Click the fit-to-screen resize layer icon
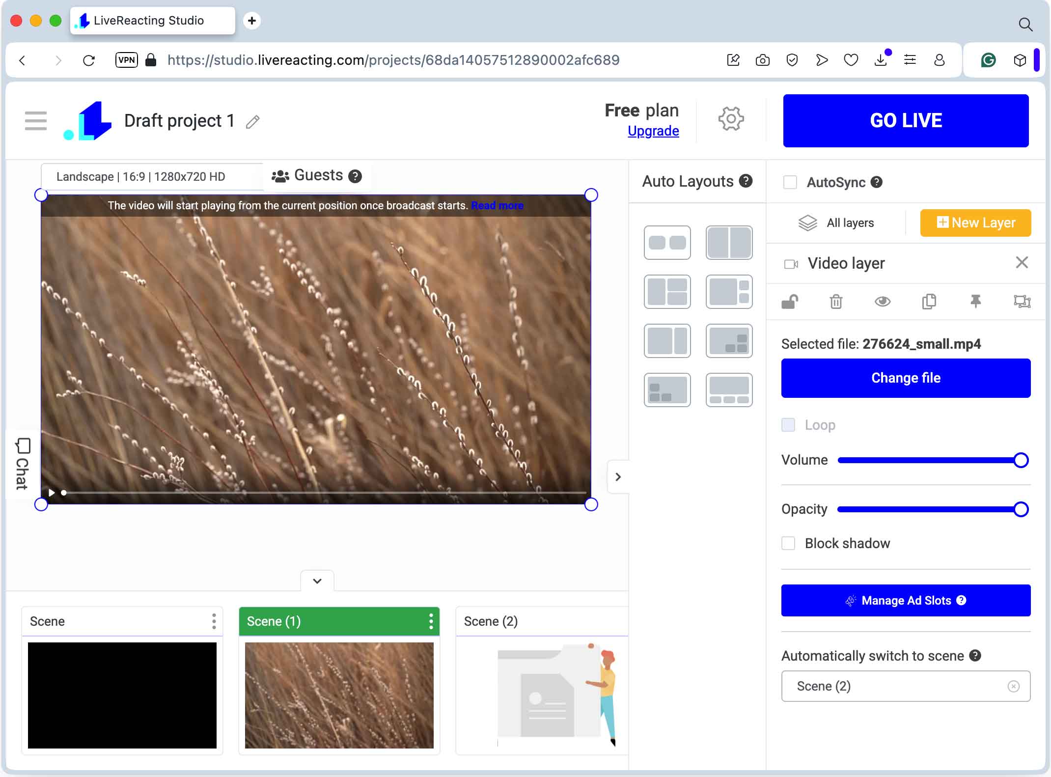 coord(1022,302)
